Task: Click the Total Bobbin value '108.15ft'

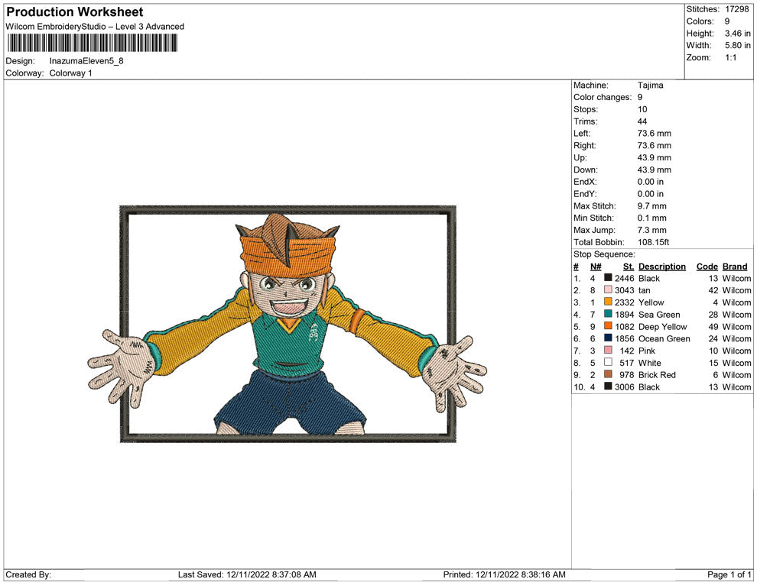Action: tap(653, 242)
